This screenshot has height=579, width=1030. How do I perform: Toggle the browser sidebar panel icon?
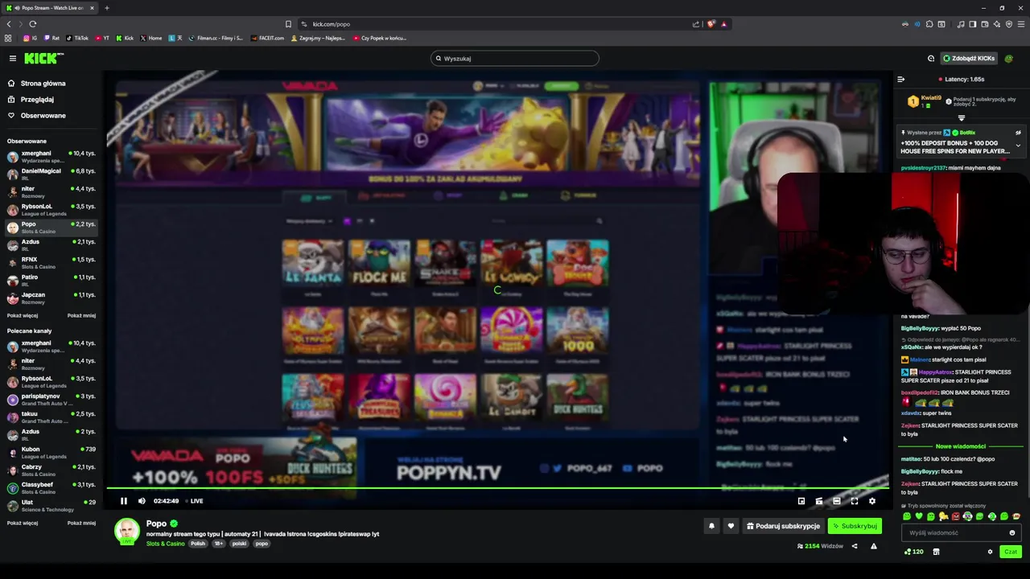pyautogui.click(x=972, y=24)
